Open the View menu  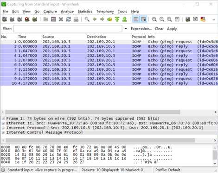pyautogui.click(x=26, y=12)
